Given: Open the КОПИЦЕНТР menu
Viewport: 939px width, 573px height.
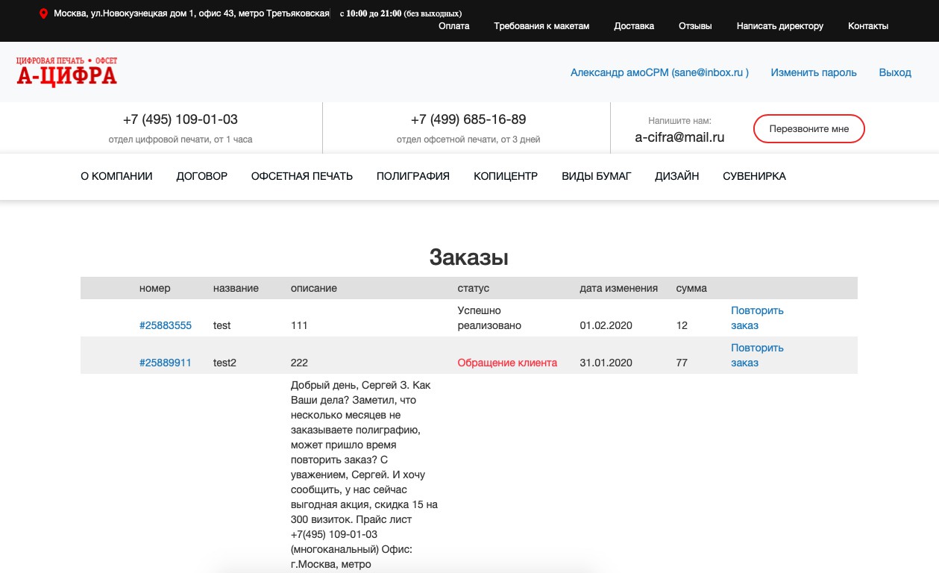Looking at the screenshot, I should (x=506, y=176).
